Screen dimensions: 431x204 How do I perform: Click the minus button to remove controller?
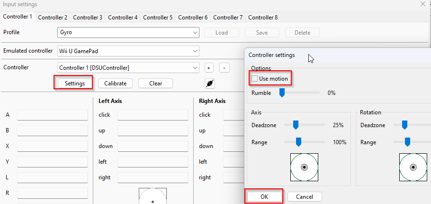(x=224, y=68)
